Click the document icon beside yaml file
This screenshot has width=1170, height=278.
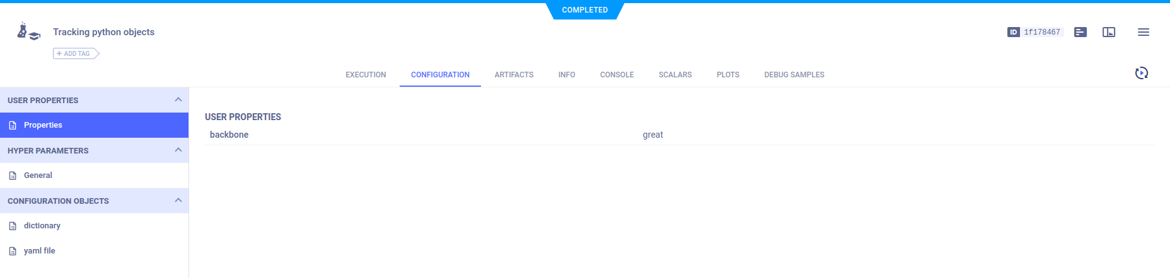tap(13, 252)
